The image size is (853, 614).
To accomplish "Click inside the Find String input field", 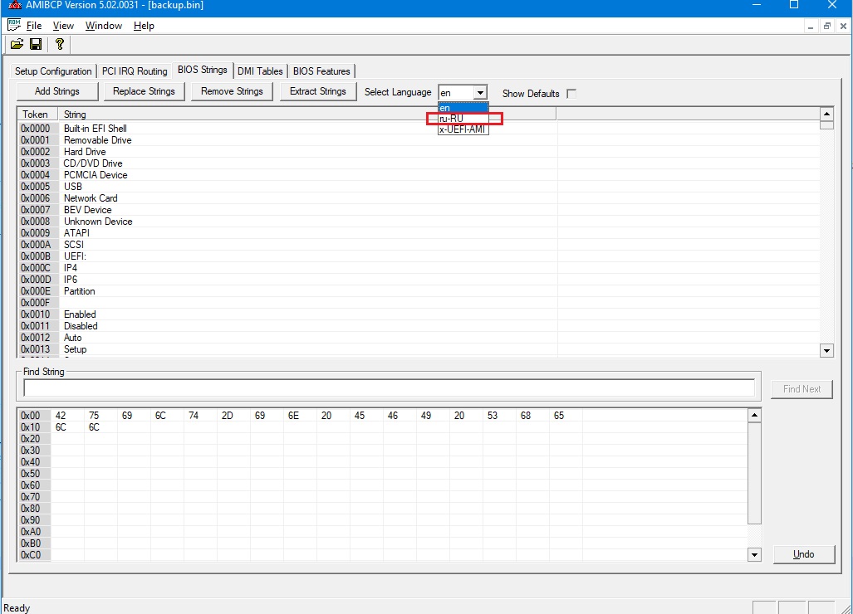I will point(389,388).
